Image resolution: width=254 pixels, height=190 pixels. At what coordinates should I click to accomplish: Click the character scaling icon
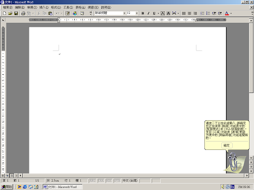pyautogui.click(x=174, y=13)
